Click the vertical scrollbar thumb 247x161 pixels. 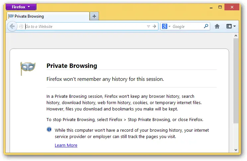[x=236, y=80]
